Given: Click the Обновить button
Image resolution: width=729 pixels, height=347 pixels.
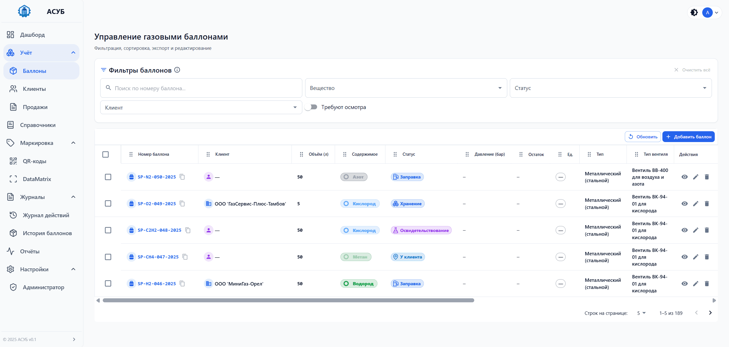Looking at the screenshot, I should tap(642, 137).
